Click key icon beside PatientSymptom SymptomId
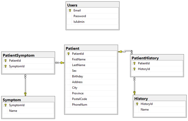The height and width of the screenshot is (121, 188). (6, 66)
